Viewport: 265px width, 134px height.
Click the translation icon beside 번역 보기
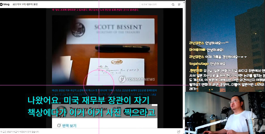59,125
